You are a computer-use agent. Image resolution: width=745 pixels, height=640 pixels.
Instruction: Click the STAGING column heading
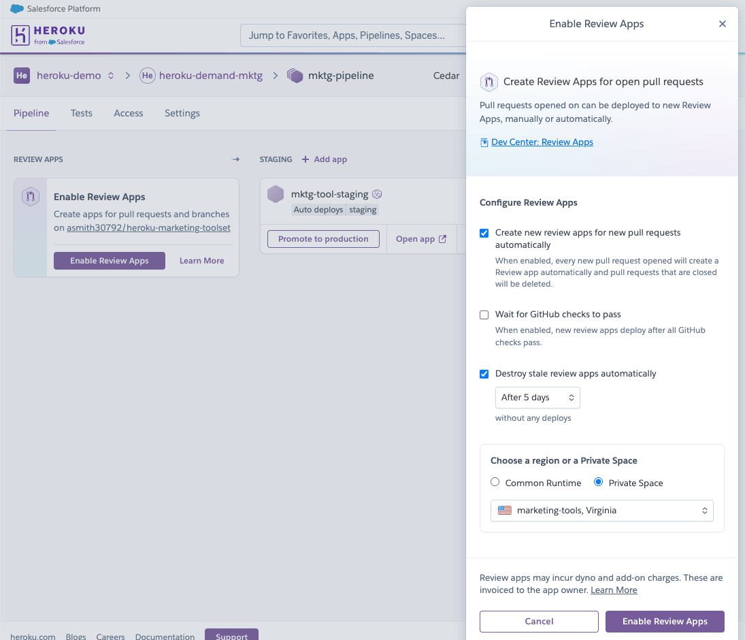coord(276,159)
